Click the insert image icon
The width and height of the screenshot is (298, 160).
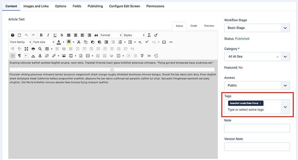[x=64, y=56]
